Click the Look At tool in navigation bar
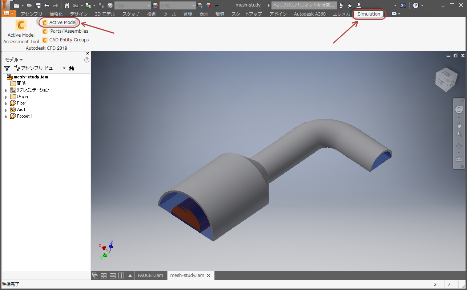This screenshot has width=467, height=290. pyautogui.click(x=459, y=159)
